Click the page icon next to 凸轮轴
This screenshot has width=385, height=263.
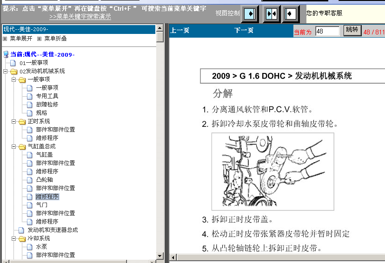pyautogui.click(x=30, y=180)
